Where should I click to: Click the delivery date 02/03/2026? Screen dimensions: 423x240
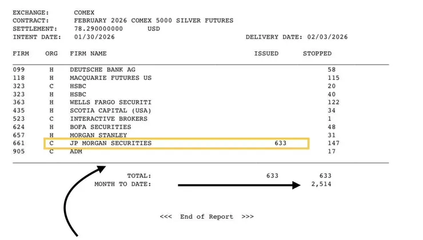pos(328,37)
